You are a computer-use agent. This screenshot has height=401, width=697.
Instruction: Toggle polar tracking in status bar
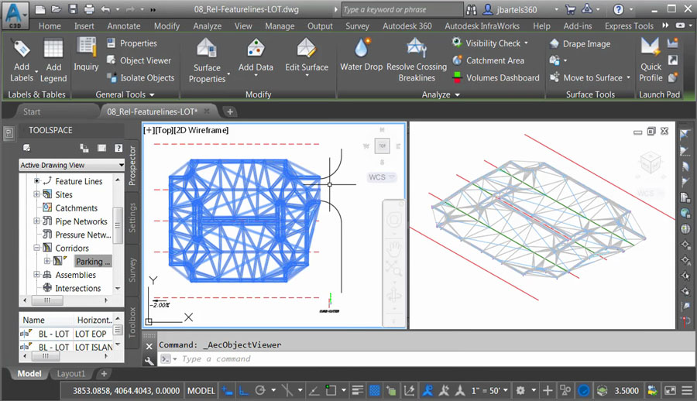click(260, 391)
